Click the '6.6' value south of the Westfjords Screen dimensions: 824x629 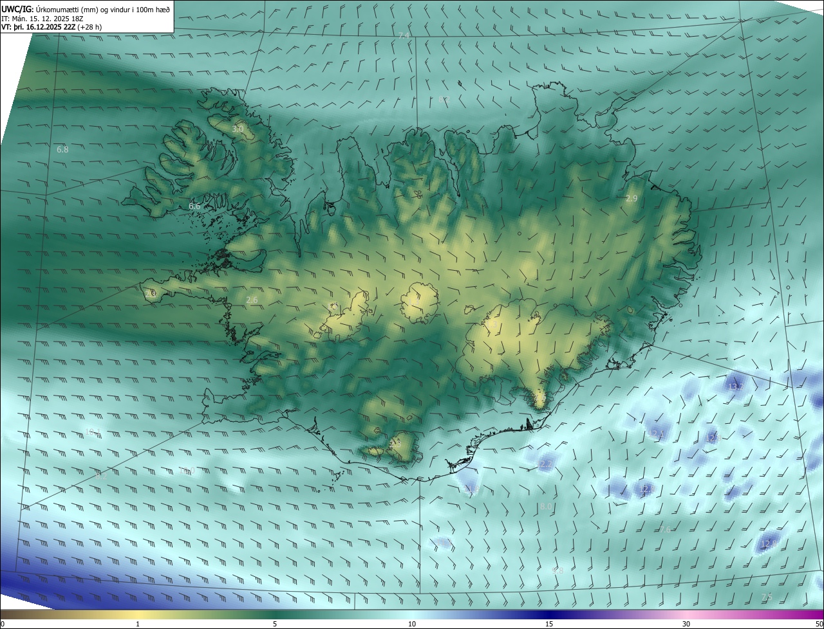tap(194, 206)
